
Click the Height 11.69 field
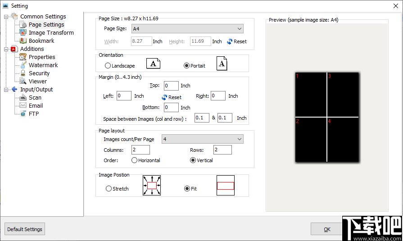[x=200, y=41]
